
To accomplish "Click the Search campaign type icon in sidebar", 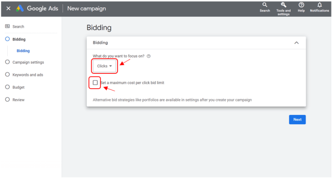I will click(x=7, y=26).
